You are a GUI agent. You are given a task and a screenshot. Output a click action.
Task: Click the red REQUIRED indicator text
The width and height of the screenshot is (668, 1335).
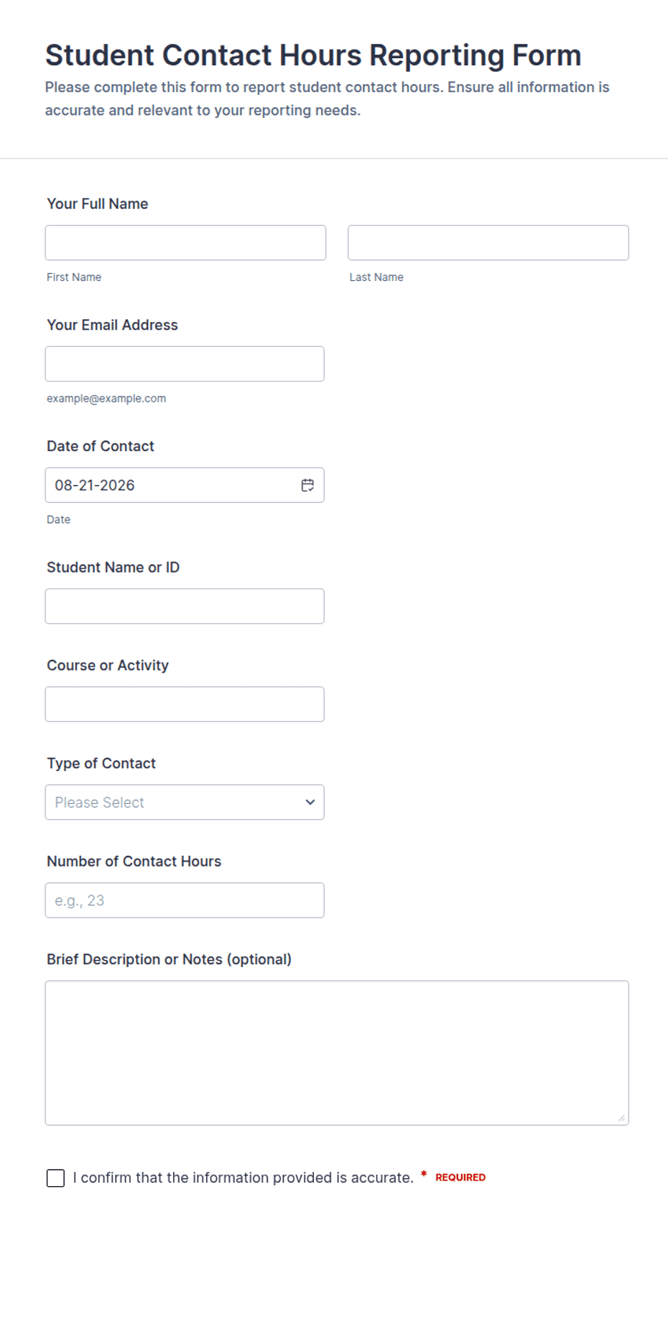(460, 1177)
